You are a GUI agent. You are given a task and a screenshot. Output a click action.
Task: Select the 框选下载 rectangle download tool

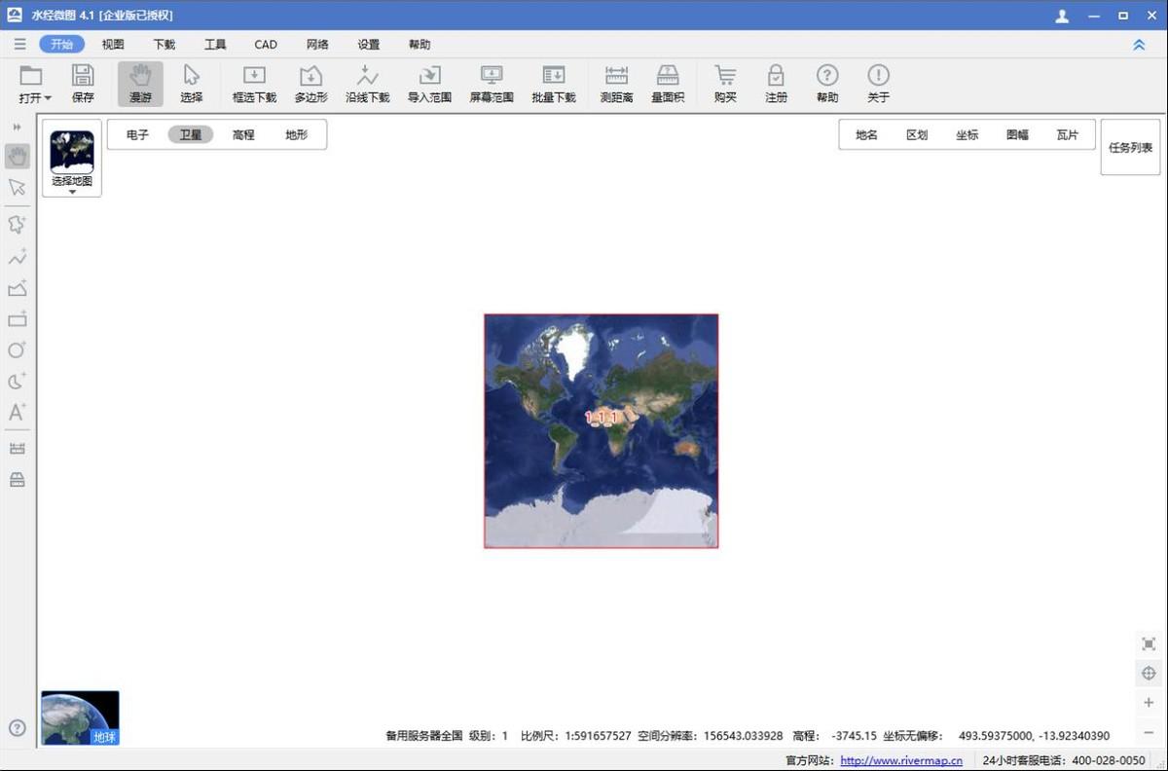(x=254, y=85)
